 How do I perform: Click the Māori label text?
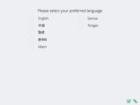[x=43, y=47]
